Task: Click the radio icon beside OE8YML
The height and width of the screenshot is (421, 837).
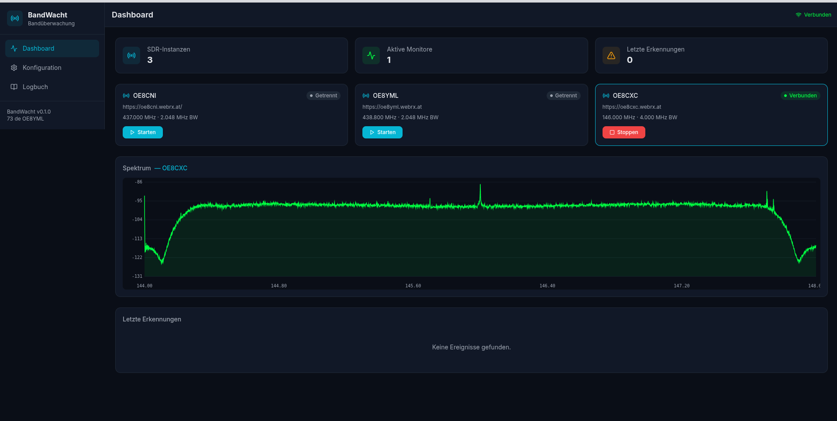Action: pos(366,96)
